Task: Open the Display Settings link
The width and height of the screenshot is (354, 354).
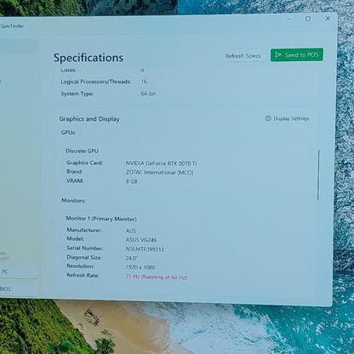Action: pos(291,118)
